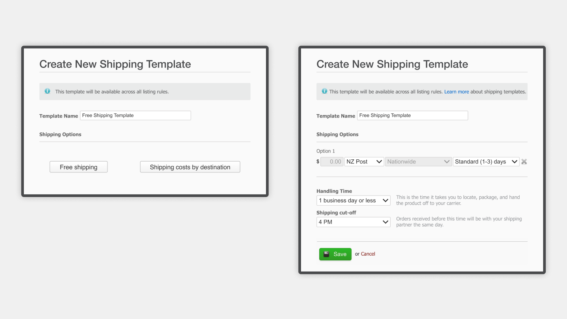Viewport: 567px width, 319px height.
Task: Click the floppy disk icon on Save
Action: pos(326,254)
